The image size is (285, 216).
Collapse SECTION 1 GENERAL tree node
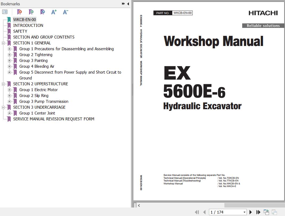[3, 43]
